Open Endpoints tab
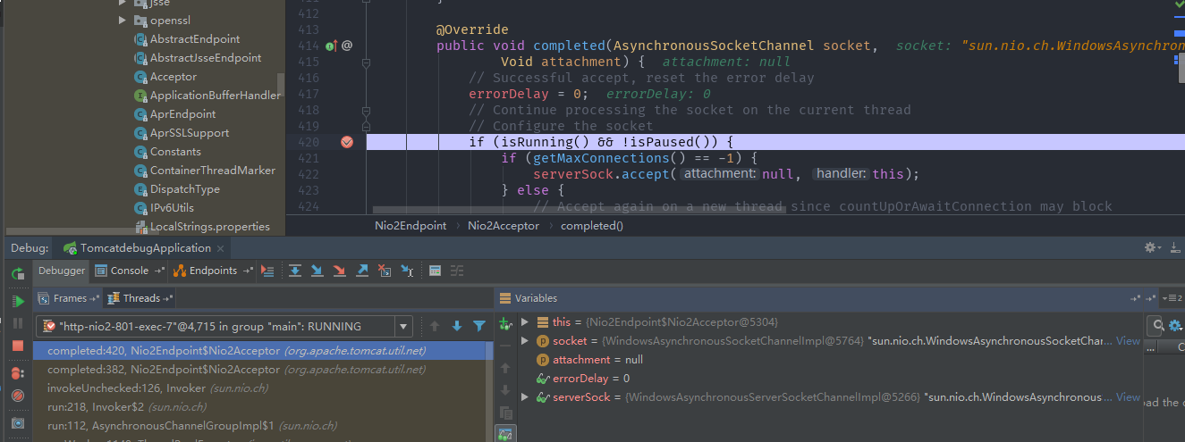This screenshot has width=1185, height=442. tap(213, 271)
